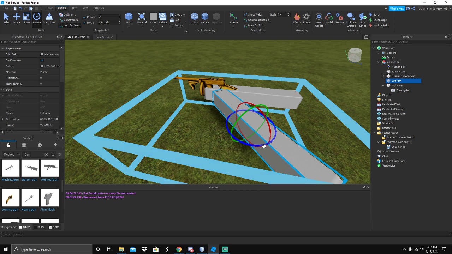Choose the Scale tool
This screenshot has width=452, height=254.
pos(26,18)
